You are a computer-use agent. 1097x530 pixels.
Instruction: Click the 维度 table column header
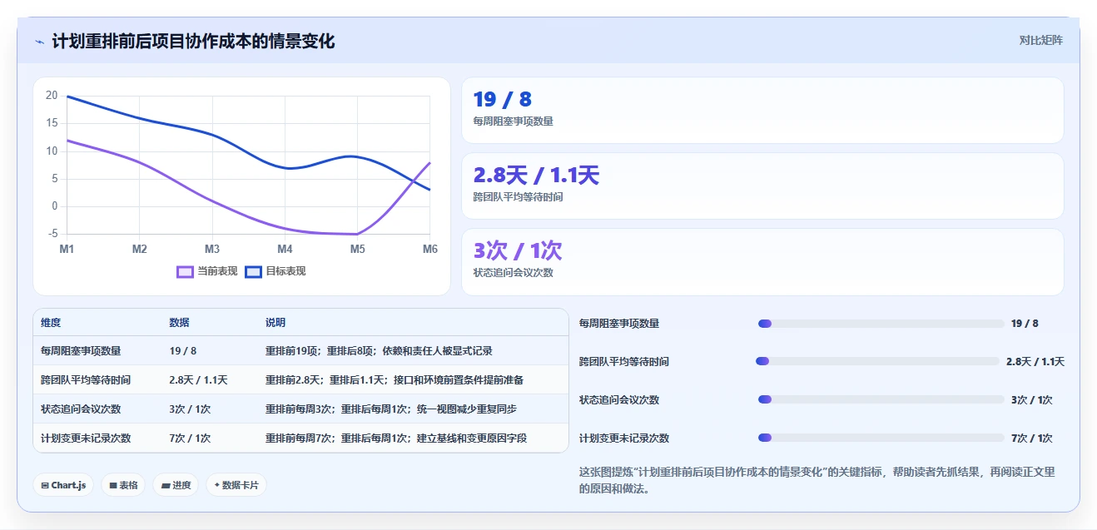click(51, 323)
